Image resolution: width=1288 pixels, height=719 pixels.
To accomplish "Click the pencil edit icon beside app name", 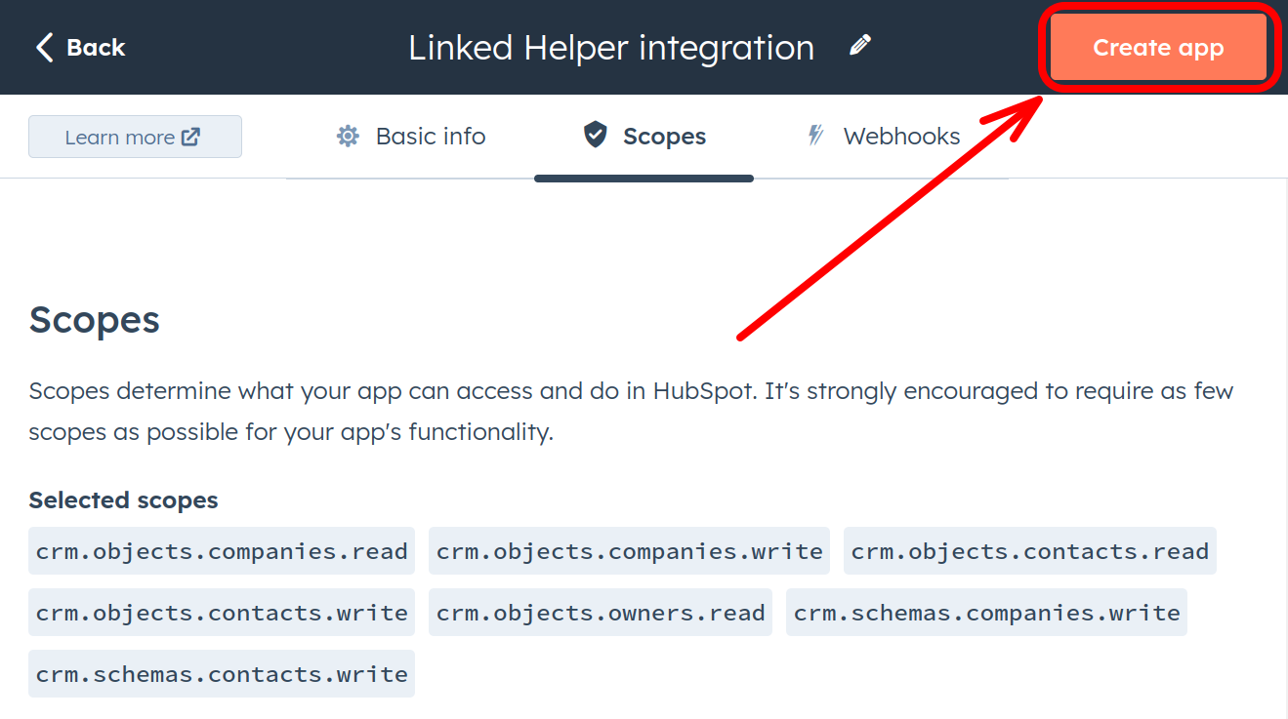I will click(x=860, y=46).
